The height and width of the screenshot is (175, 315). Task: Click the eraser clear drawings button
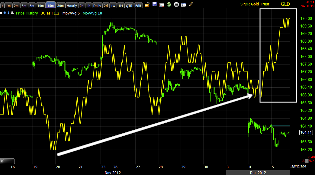point(7,161)
